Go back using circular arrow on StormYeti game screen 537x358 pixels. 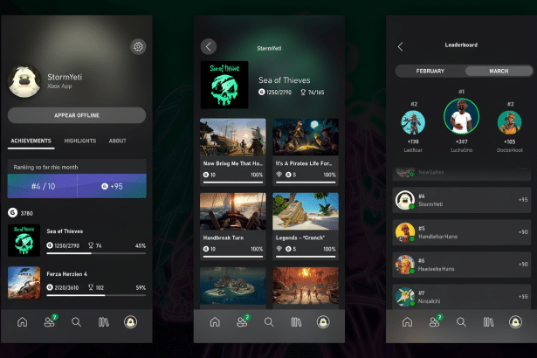tap(208, 46)
